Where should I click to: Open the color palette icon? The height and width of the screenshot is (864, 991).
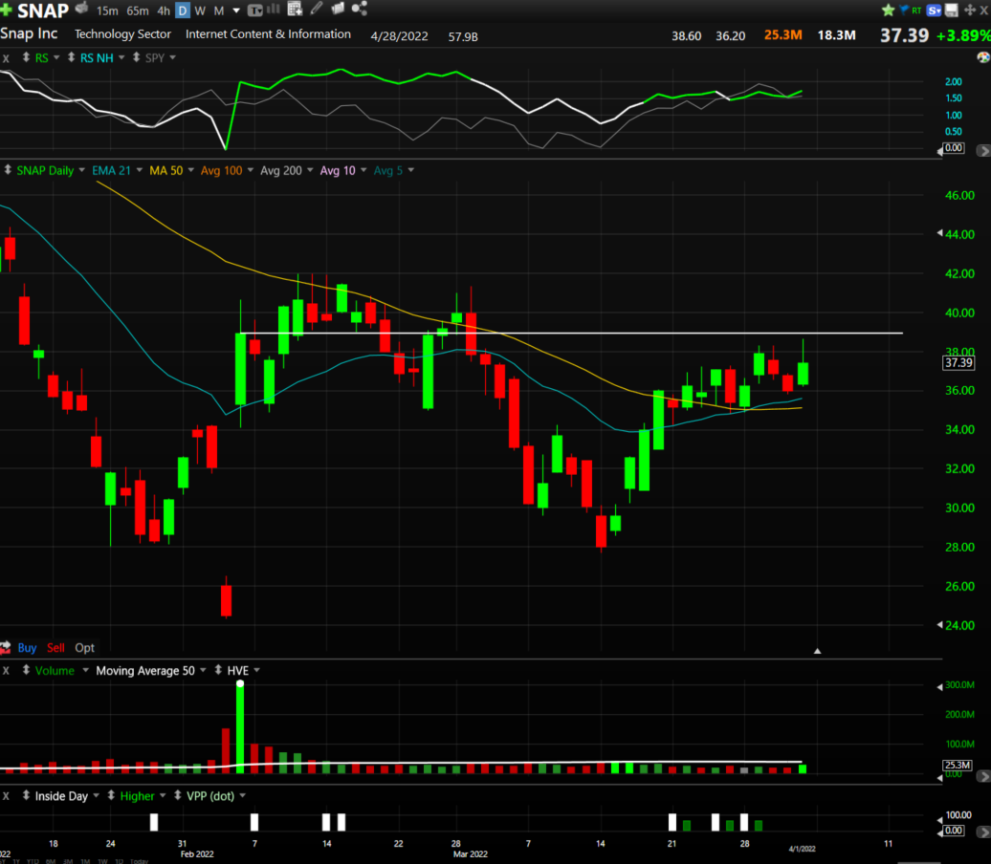(983, 57)
